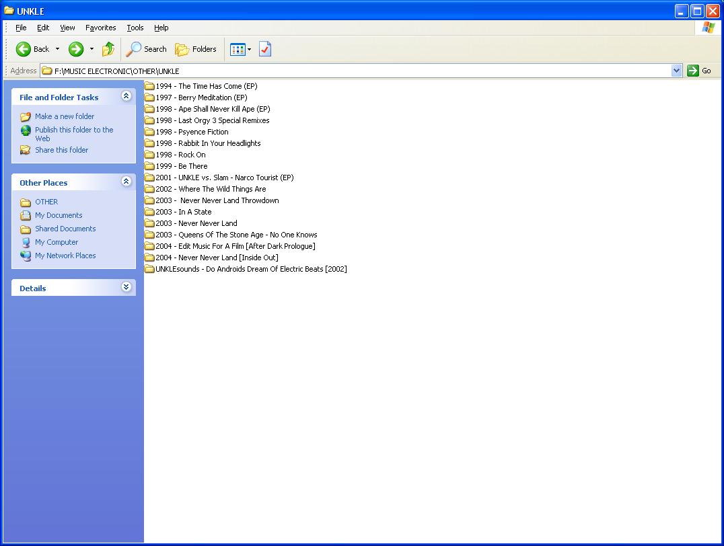Select "2003 - Never Never Land Throwdown"

(x=217, y=200)
